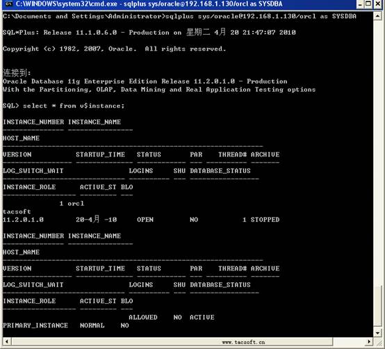Screen dimensions: 385x349
Task: Close the cmd.exe window
Action: 378,4
